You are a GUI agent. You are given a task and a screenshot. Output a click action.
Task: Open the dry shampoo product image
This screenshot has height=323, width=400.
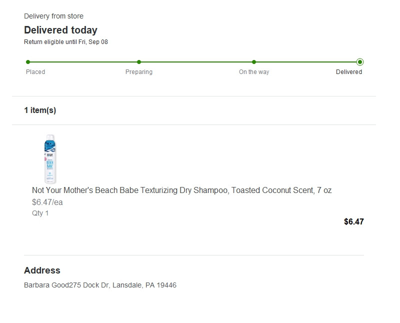(x=50, y=159)
